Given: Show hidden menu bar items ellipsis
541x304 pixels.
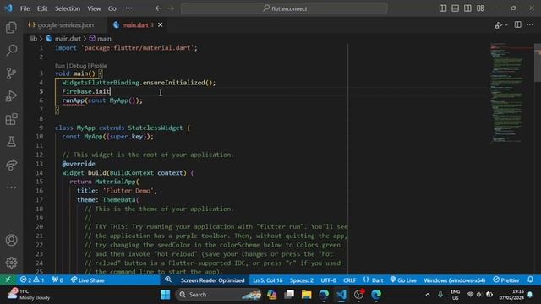Looking at the screenshot, I should click(128, 8).
